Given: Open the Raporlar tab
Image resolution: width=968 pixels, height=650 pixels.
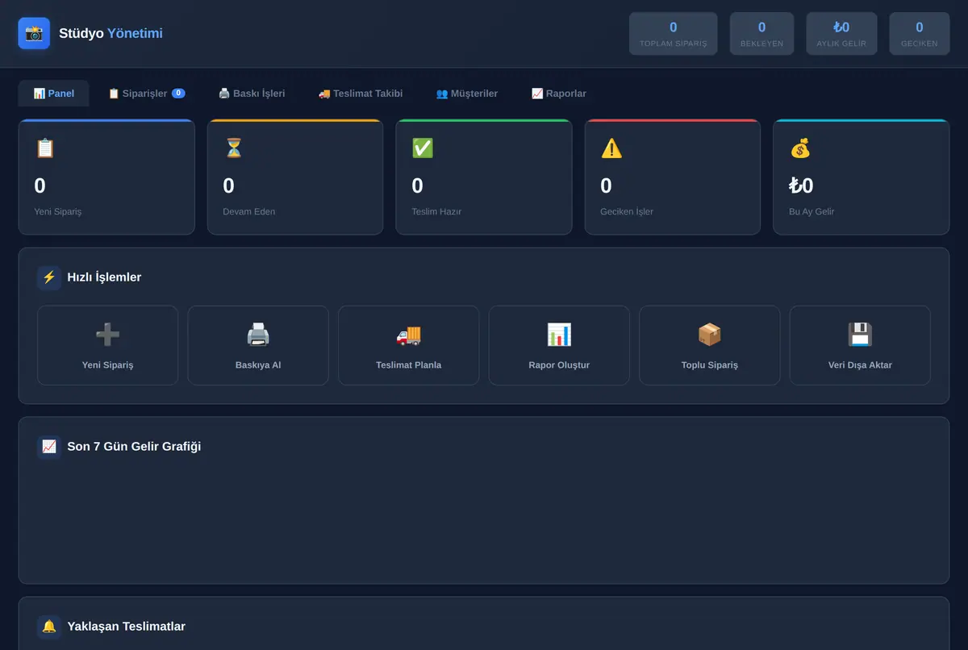Looking at the screenshot, I should 559,94.
